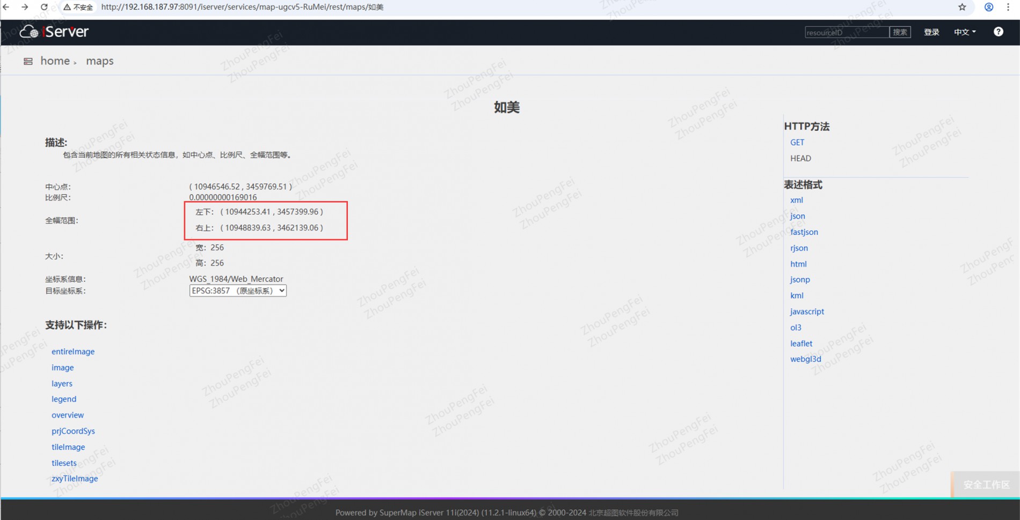The width and height of the screenshot is (1020, 520).
Task: Expand the EPSG:3857 target coordinate dropdown
Action: pos(237,291)
